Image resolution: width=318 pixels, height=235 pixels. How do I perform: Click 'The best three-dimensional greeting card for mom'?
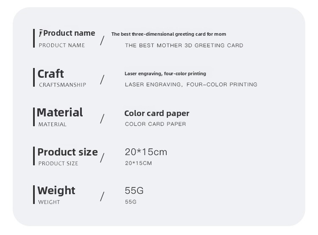tap(169, 34)
